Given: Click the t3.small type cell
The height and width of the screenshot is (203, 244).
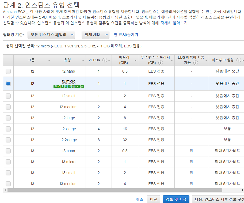Looking at the screenshot, I should point(68,173).
